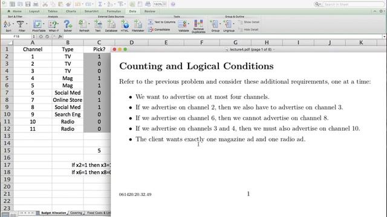The height and width of the screenshot is (217, 387).
Task: Click the Cut scissors icon
Action: tap(45, 4)
